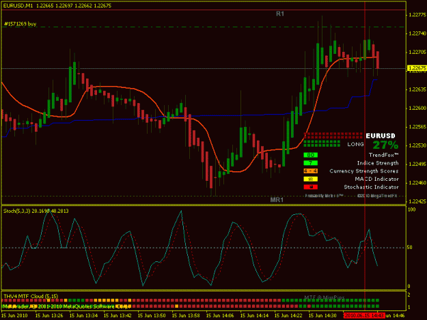Click the #1571269 buy order label

[x=20, y=24]
